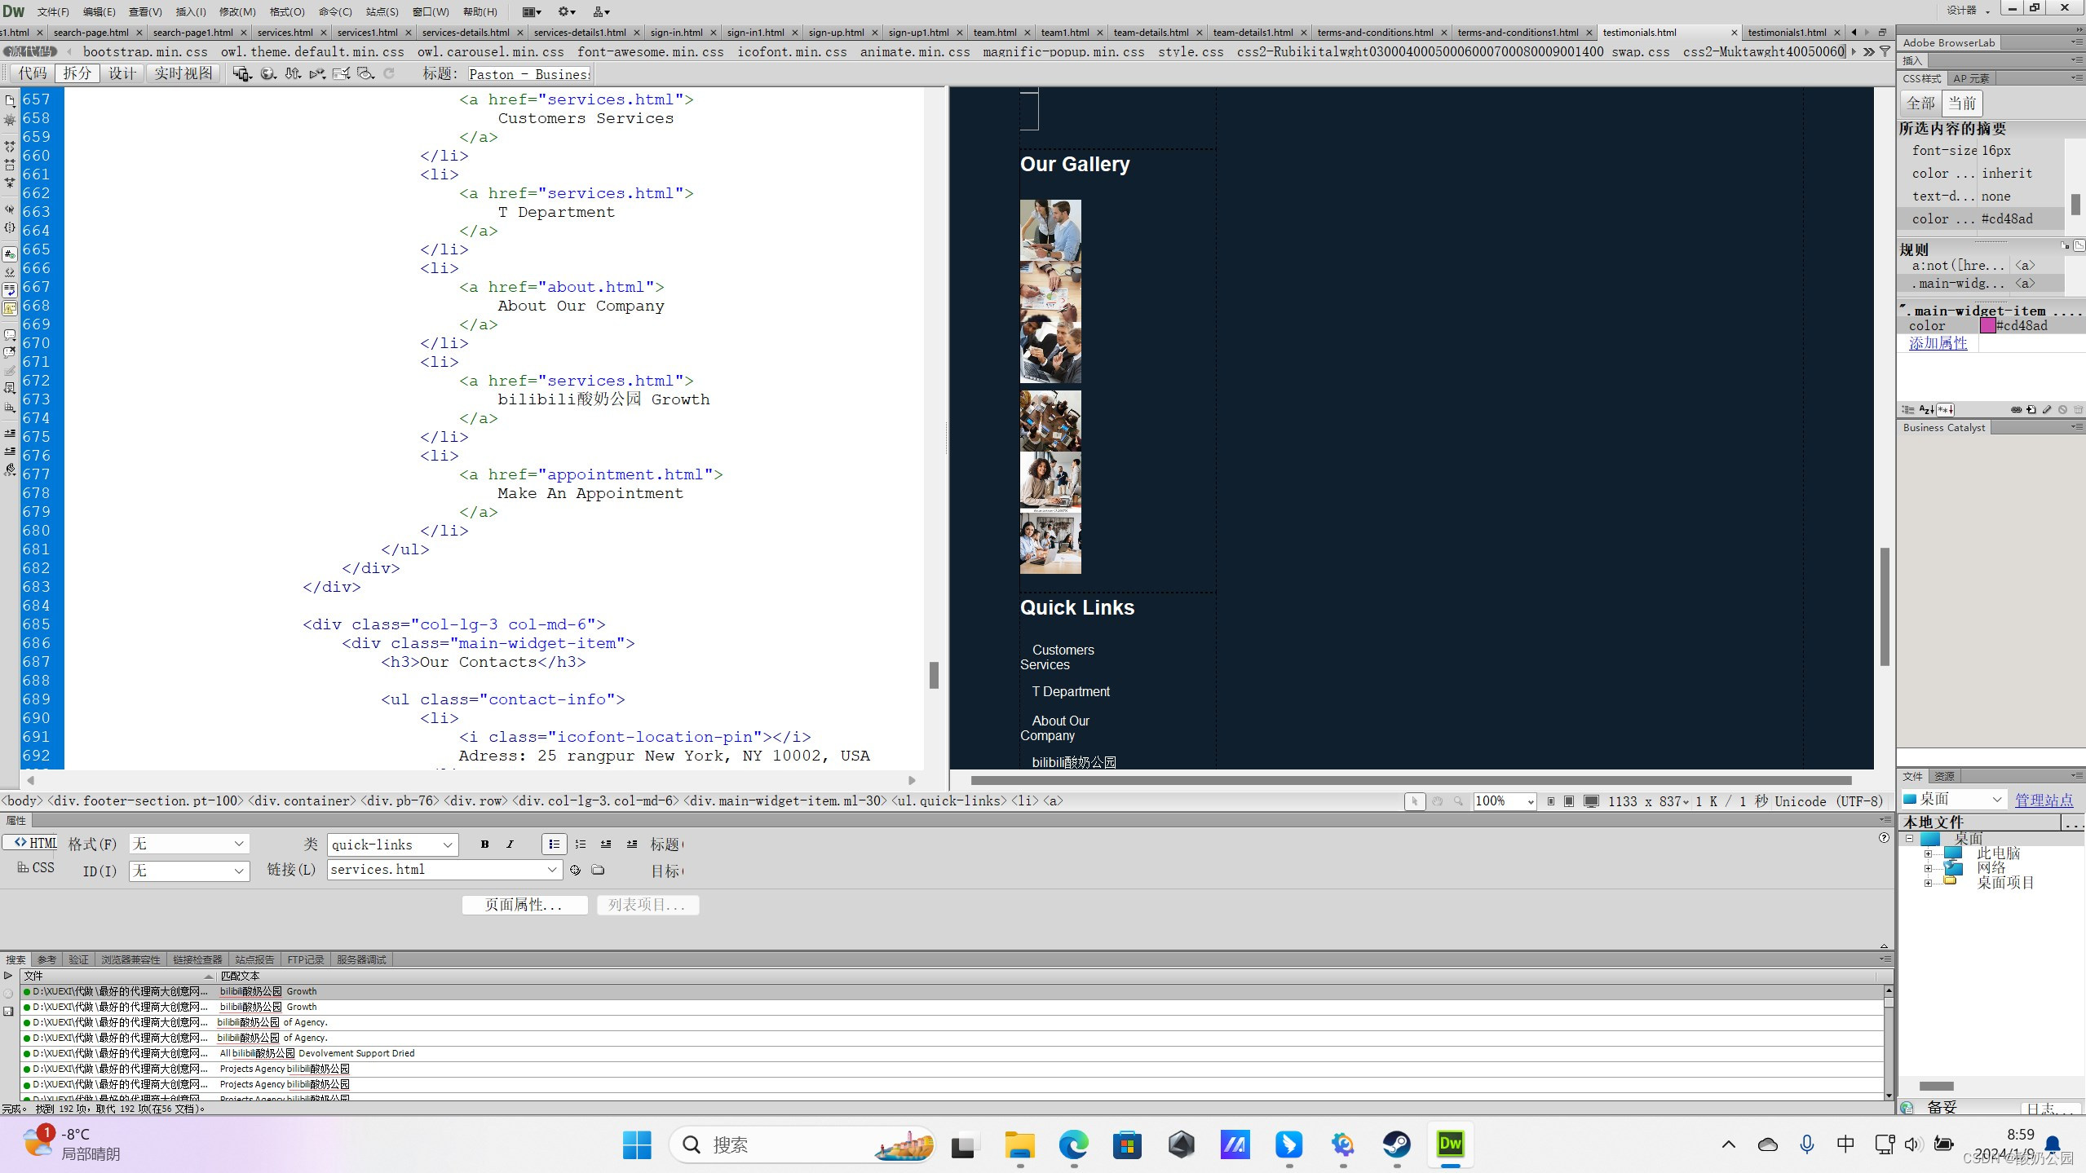Screen dimensions: 2086x1173
Task: Click Italic button in properties
Action: [x=510, y=844]
